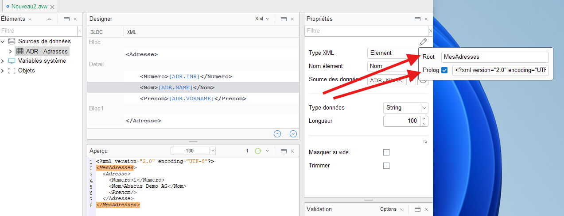Collapse Éléments panel with the up triangle
Screen dimensions: 564x216
pyautogui.click(x=49, y=19)
